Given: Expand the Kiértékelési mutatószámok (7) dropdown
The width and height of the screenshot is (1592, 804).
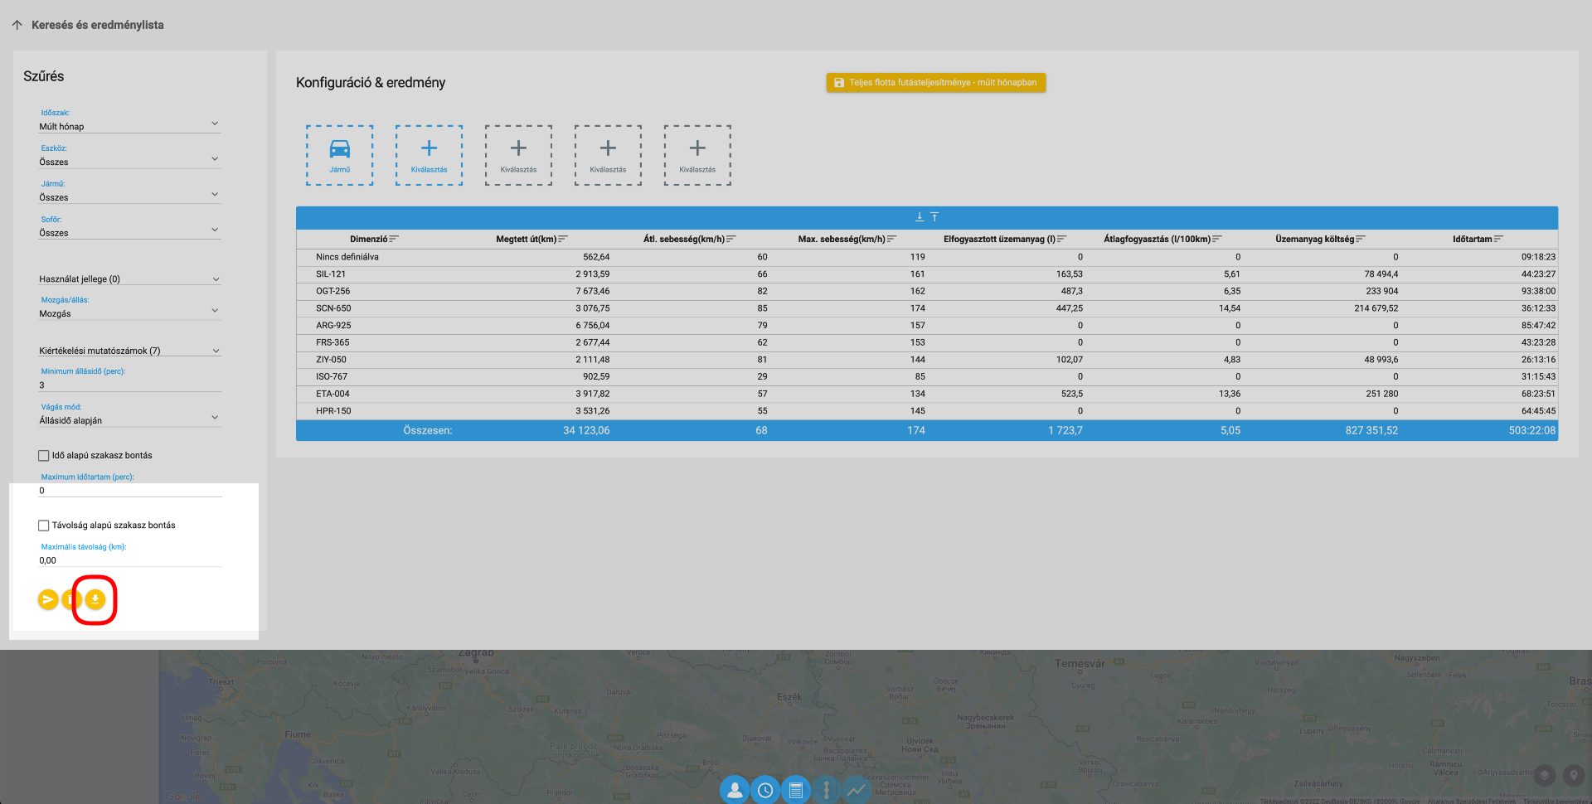Looking at the screenshot, I should coord(129,351).
